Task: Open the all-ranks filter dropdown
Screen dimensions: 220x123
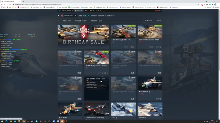Action: (96, 21)
